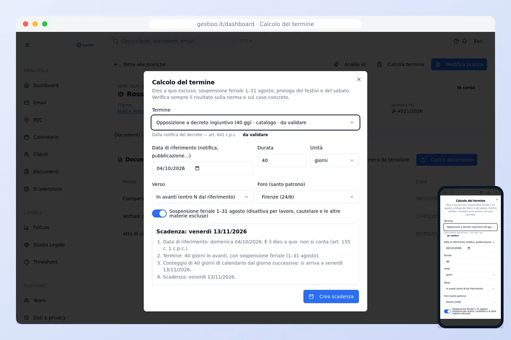Screen dimensions: 511x340
Task: Click the Dashboard home icon
Action: coord(27,85)
